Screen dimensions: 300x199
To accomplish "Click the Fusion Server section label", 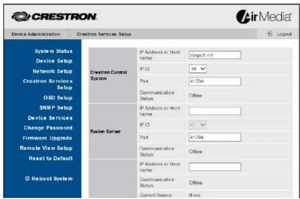I will click(x=105, y=131).
